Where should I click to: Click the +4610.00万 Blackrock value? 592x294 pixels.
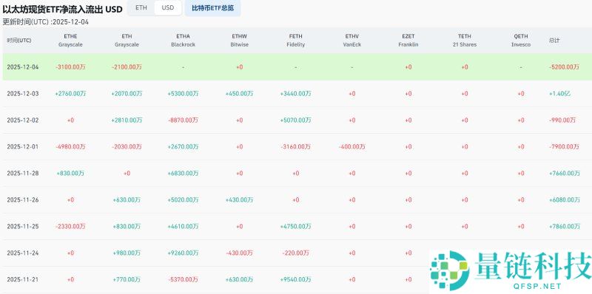point(183,227)
